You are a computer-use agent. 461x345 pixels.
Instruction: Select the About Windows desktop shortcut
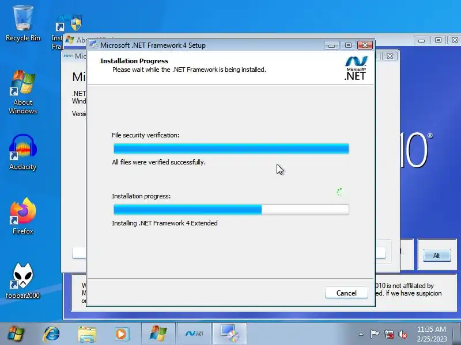pyautogui.click(x=23, y=93)
